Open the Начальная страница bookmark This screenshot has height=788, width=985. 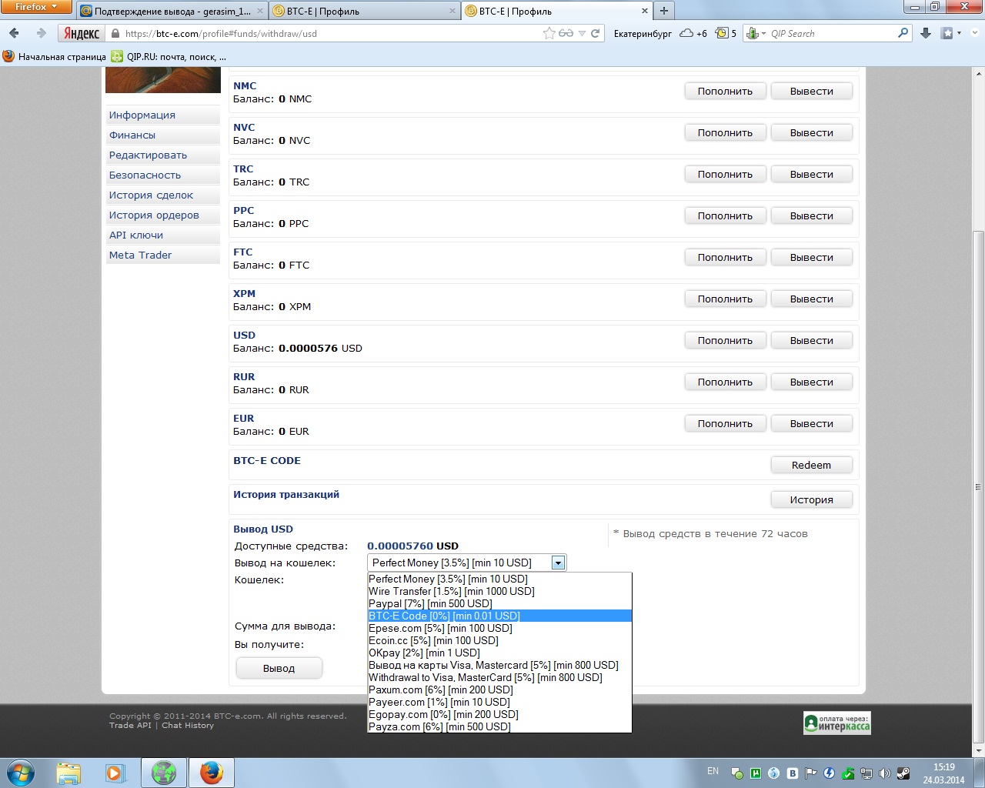(55, 56)
